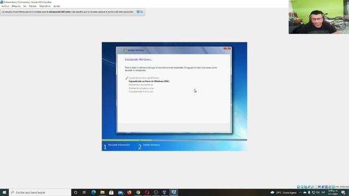Open the Ver menu
The height and width of the screenshot is (196, 349).
(25, 6)
